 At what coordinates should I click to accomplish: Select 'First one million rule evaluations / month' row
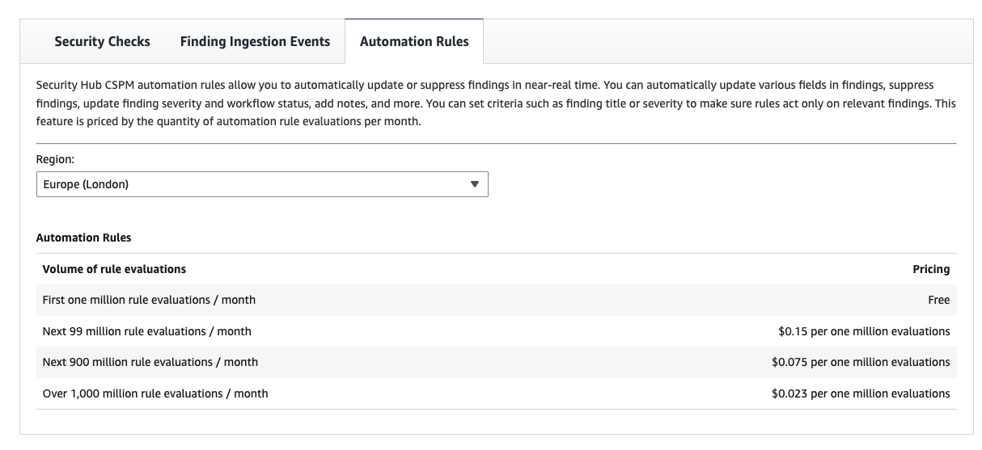[496, 300]
